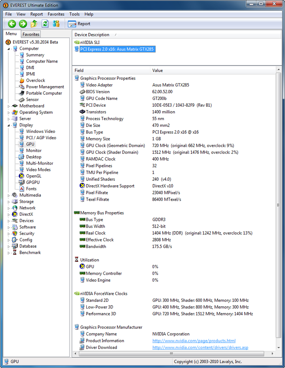Open the nvidia.com products.html link

point(194,341)
